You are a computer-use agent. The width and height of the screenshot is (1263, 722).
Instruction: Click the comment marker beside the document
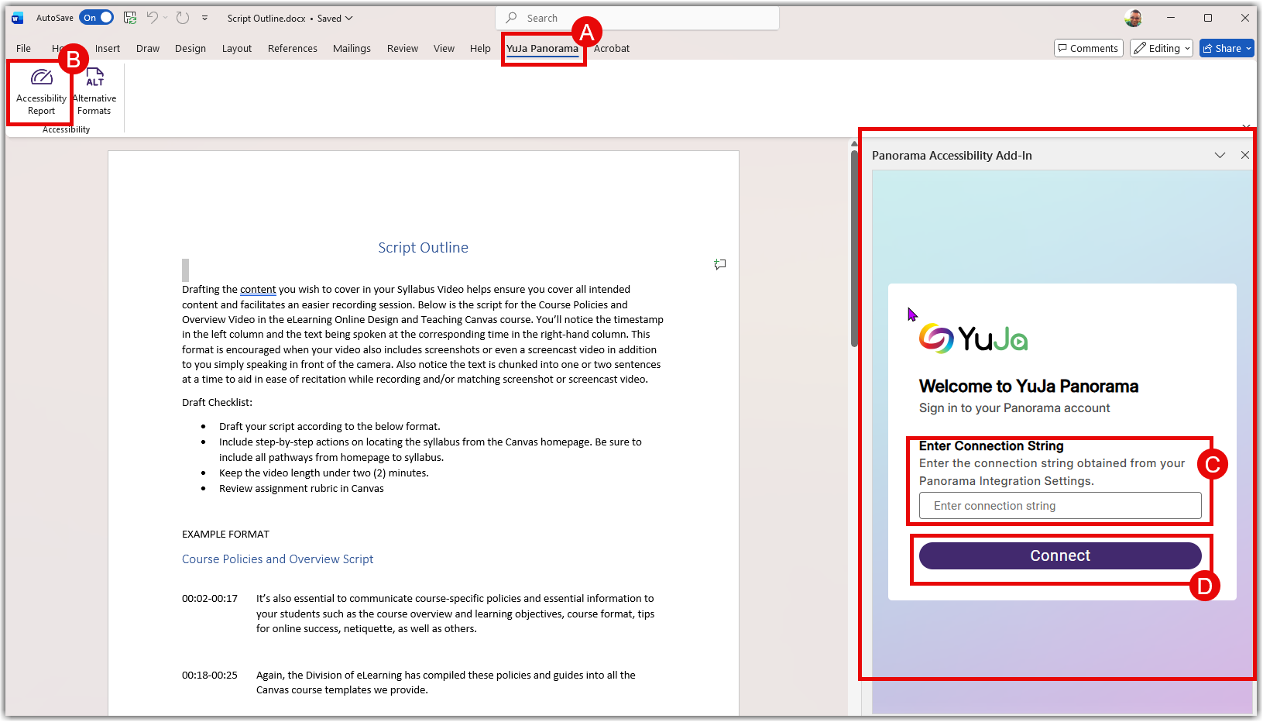click(x=719, y=265)
